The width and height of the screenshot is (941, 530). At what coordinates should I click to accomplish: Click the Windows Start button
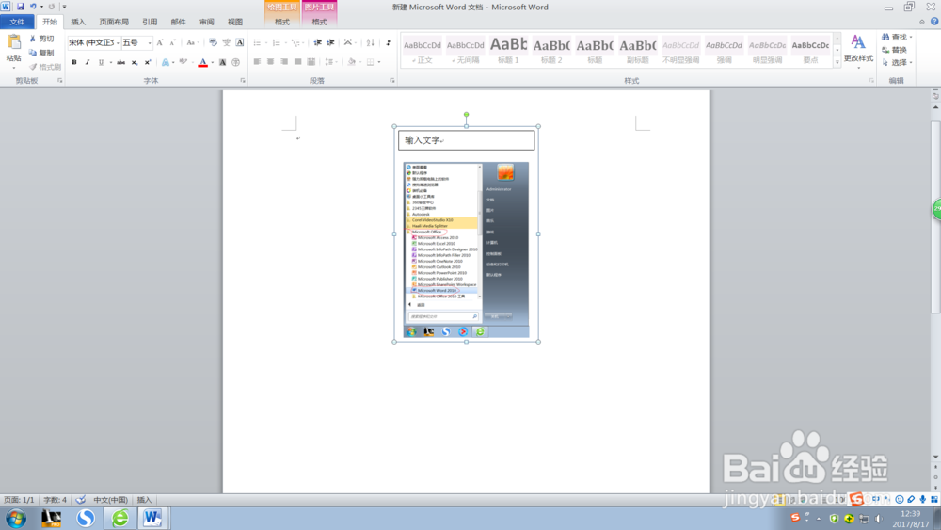point(16,518)
